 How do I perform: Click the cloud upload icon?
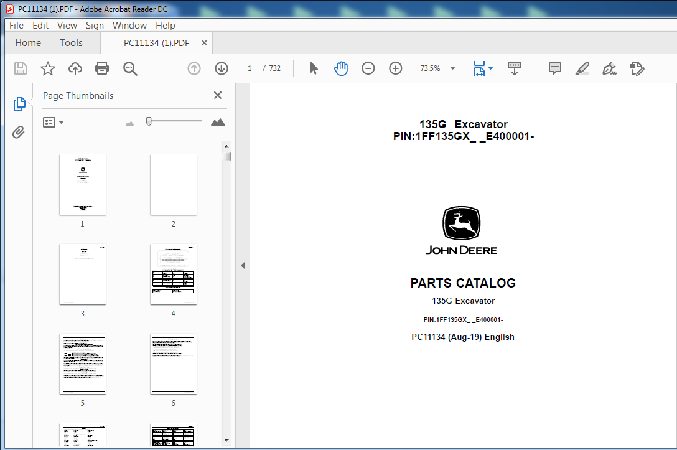[x=75, y=68]
